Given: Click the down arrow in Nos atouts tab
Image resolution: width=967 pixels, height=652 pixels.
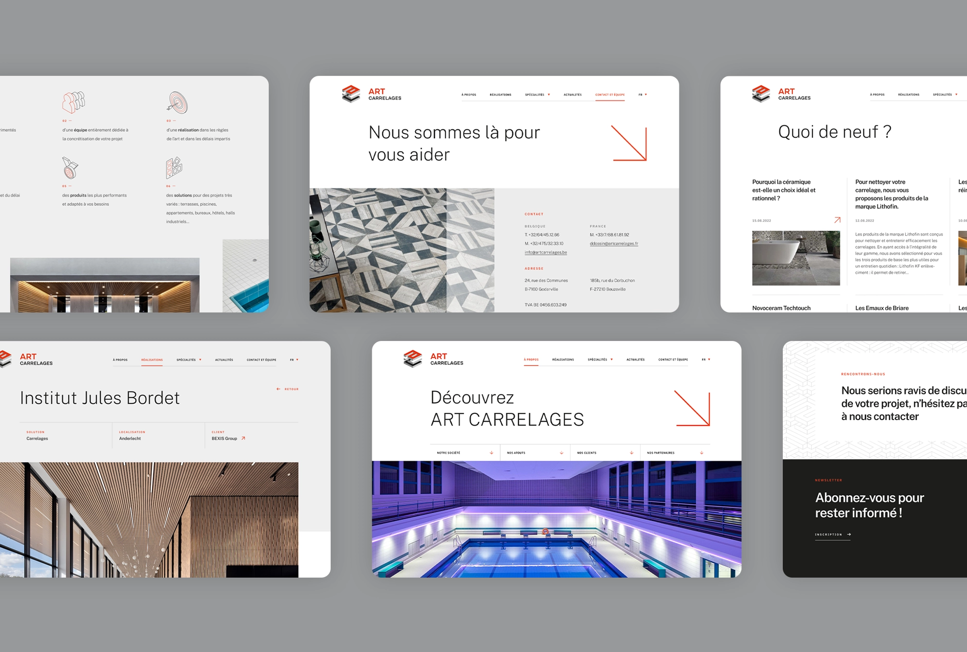Looking at the screenshot, I should 561,453.
